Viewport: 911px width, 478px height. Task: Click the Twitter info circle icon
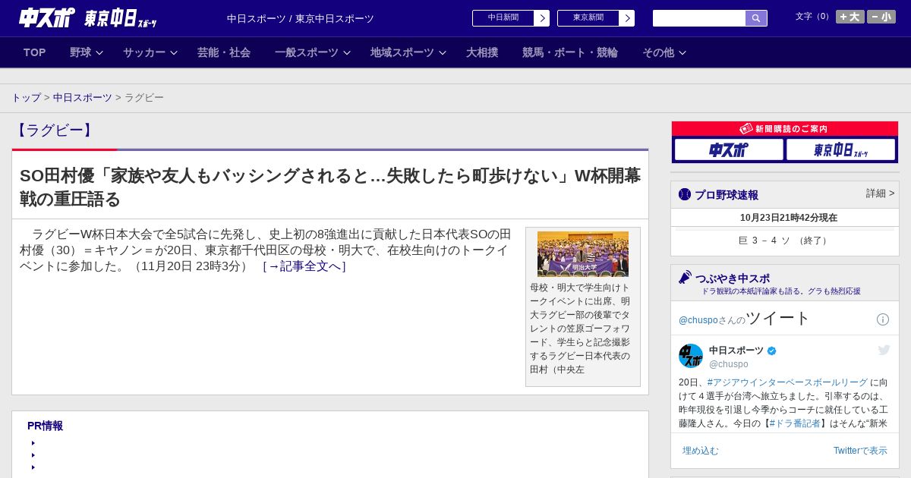883,319
